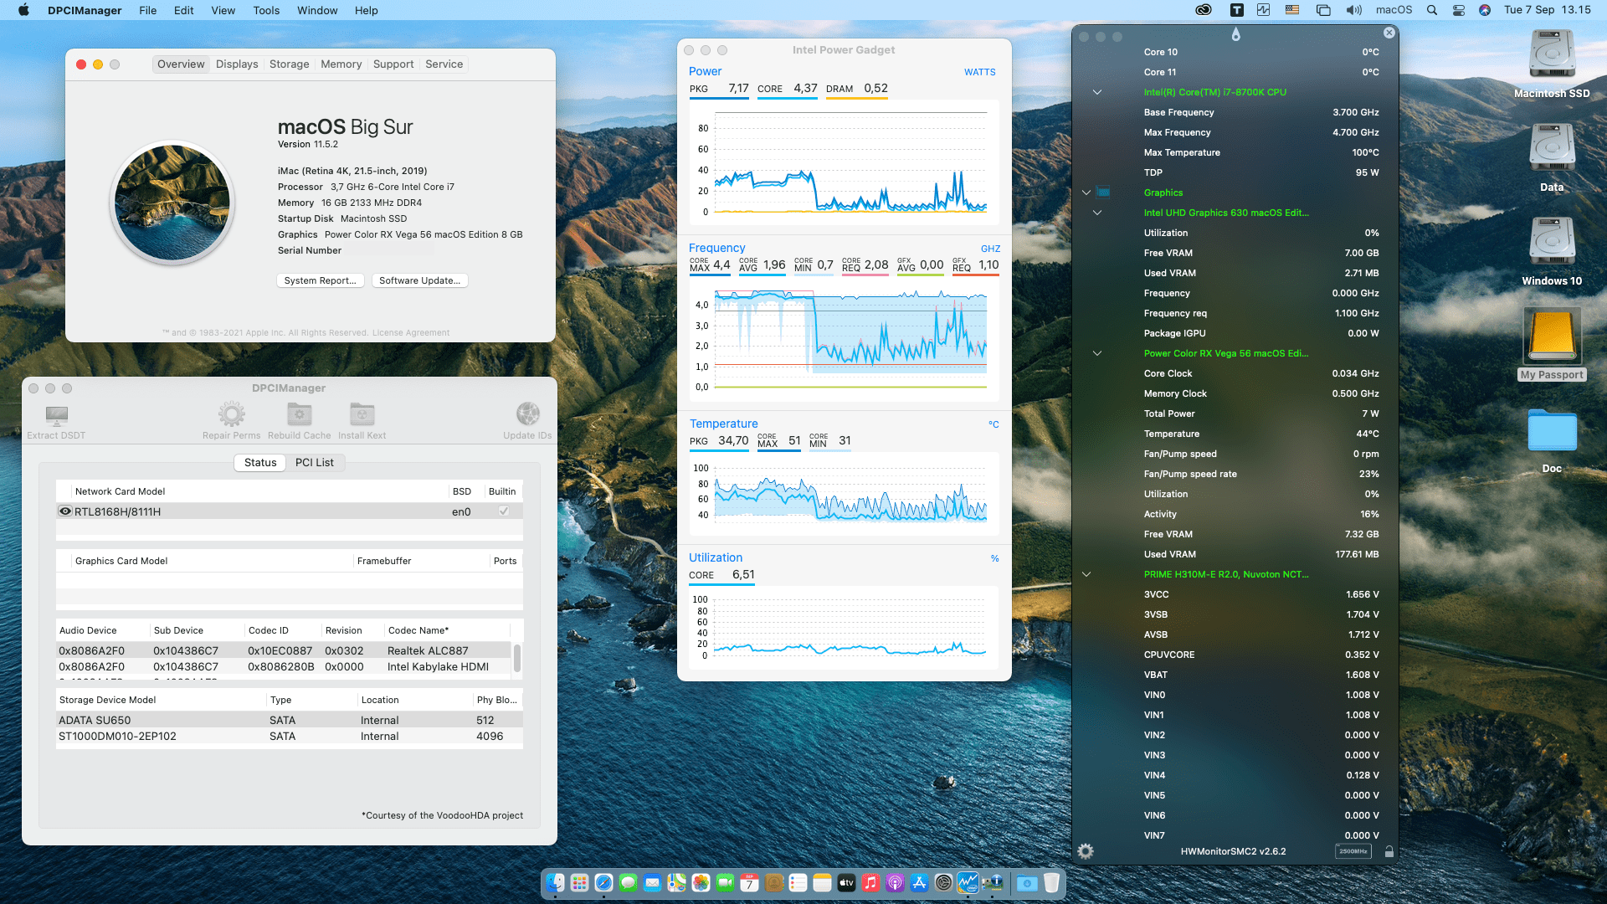
Task: Select the Doc folder on desktop
Action: pos(1552,431)
